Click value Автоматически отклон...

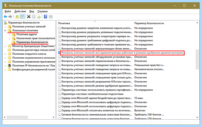point(149,69)
